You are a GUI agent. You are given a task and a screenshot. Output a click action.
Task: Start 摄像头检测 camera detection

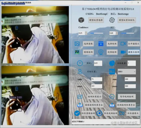[134, 52]
